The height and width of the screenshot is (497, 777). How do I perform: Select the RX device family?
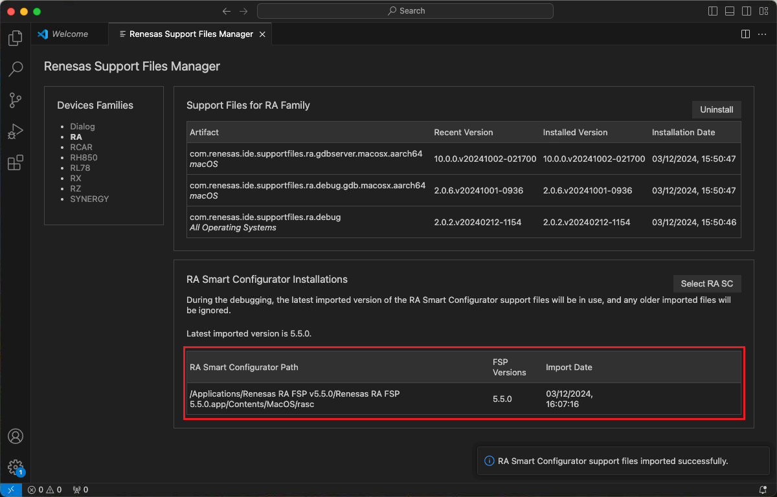click(76, 179)
